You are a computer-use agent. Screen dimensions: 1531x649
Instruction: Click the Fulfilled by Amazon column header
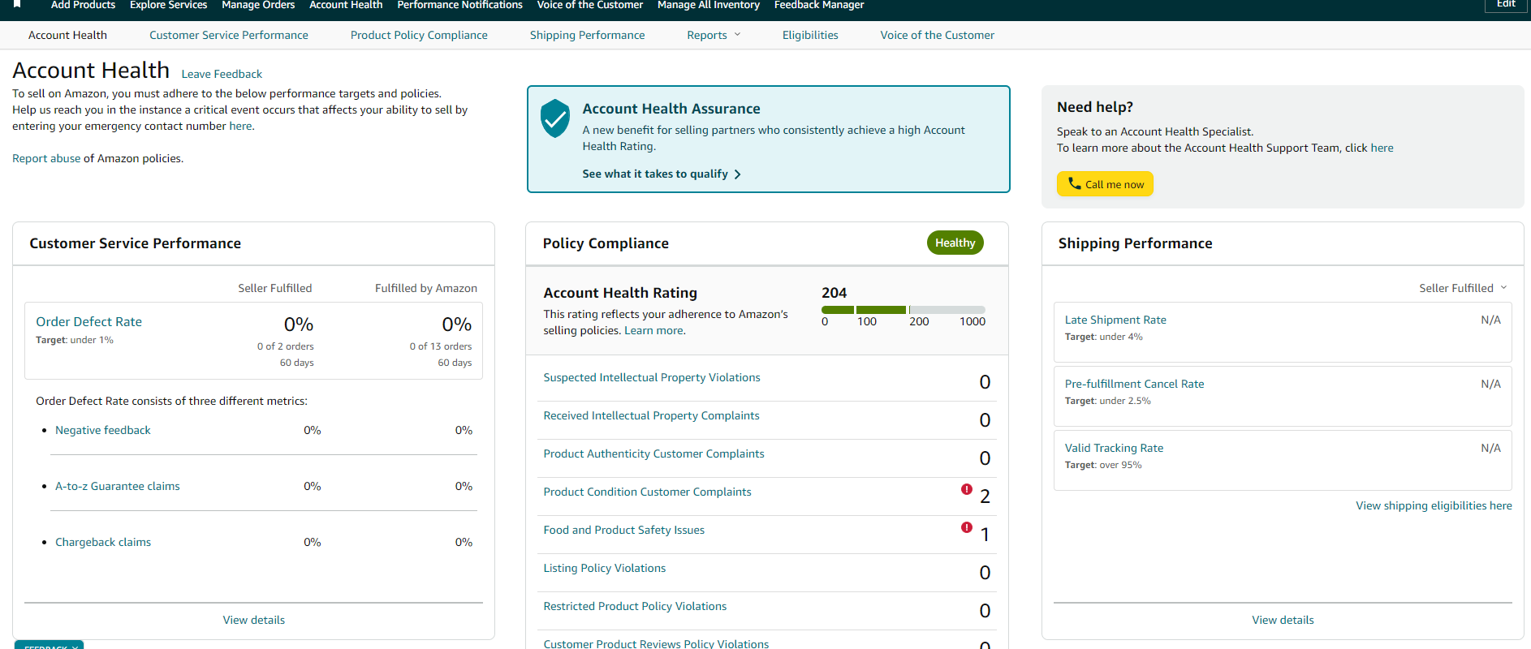(x=426, y=288)
